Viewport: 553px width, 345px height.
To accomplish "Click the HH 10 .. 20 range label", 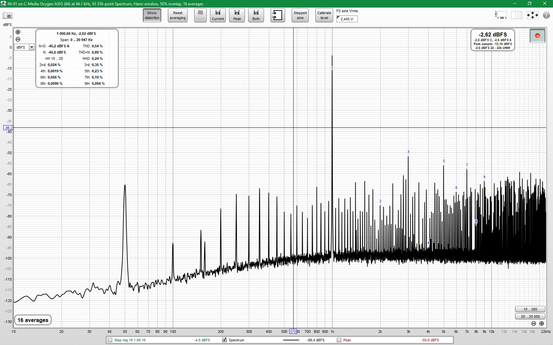I will click(54, 58).
